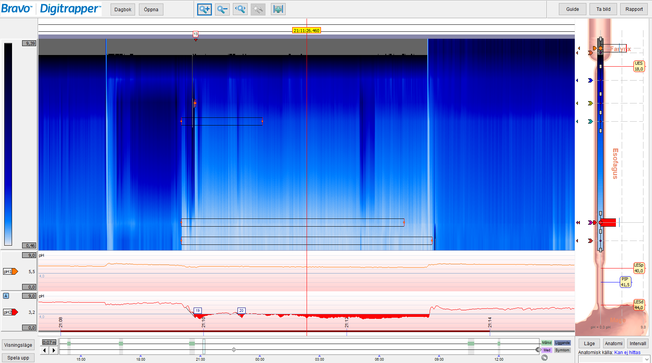Click the purple sensor chevron beside red bar
Viewport: 652px width, 363px height.
590,223
